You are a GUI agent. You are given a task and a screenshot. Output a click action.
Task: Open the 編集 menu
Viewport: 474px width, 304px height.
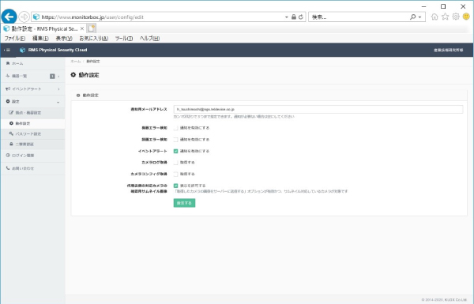[40, 39]
